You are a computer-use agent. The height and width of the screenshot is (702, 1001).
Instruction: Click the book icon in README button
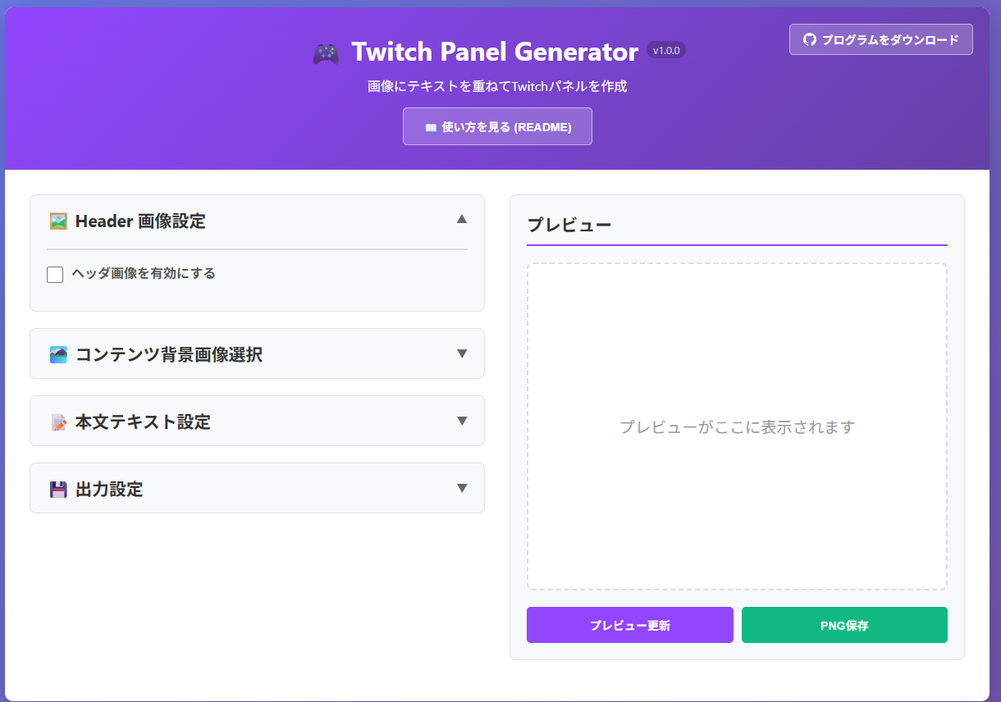[431, 127]
